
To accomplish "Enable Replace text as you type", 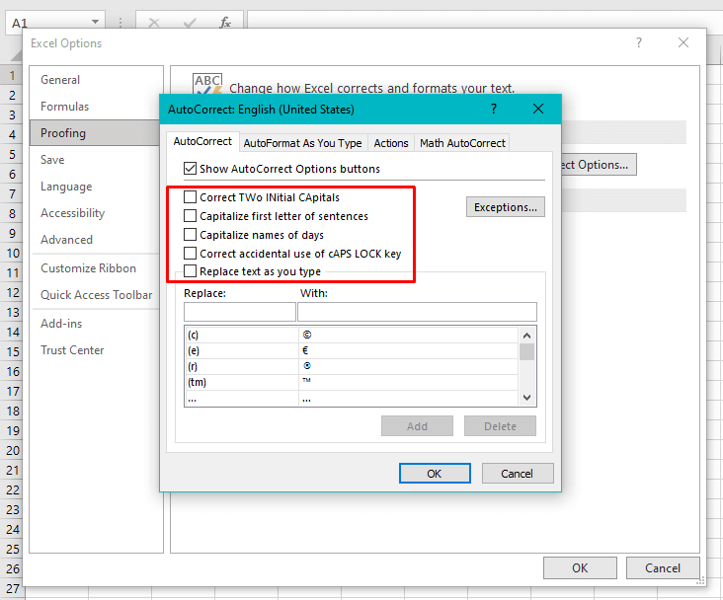I will [190, 271].
